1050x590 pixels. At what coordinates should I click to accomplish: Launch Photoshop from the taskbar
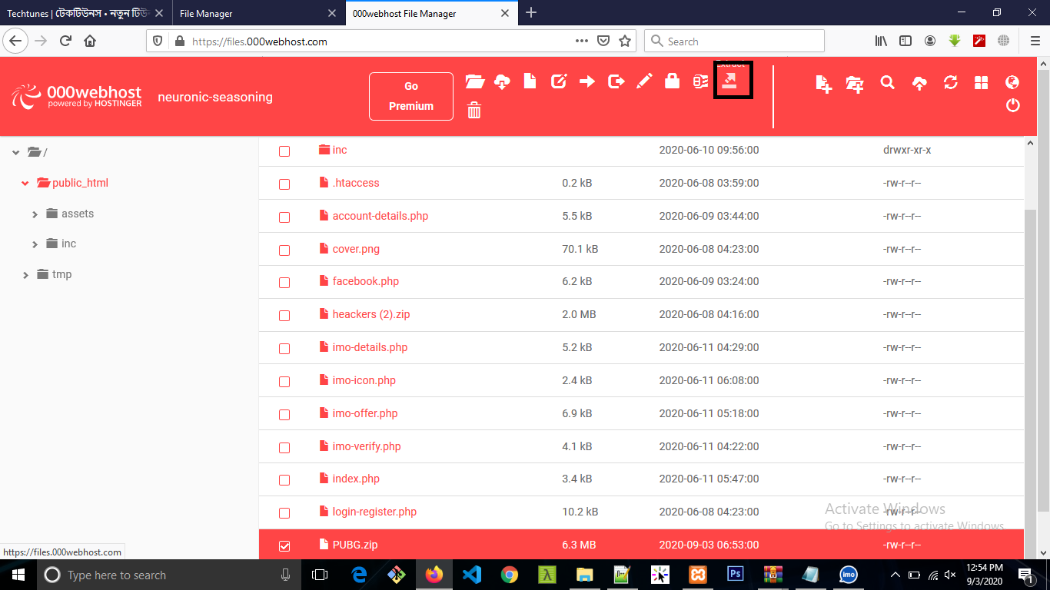pos(735,575)
